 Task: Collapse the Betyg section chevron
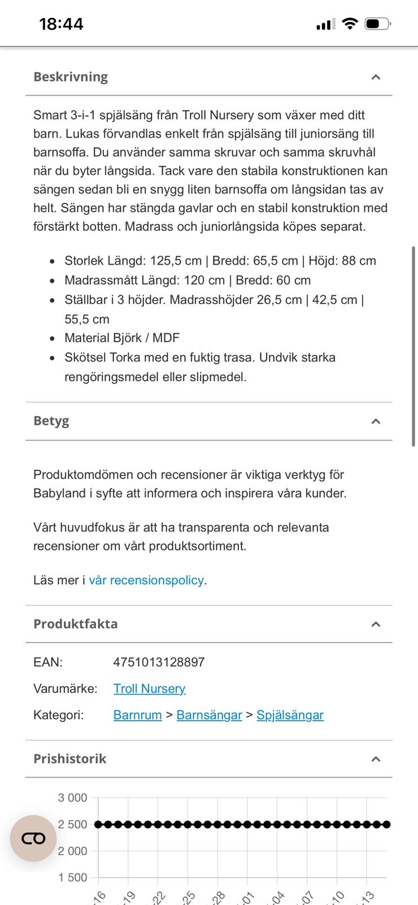point(376,421)
